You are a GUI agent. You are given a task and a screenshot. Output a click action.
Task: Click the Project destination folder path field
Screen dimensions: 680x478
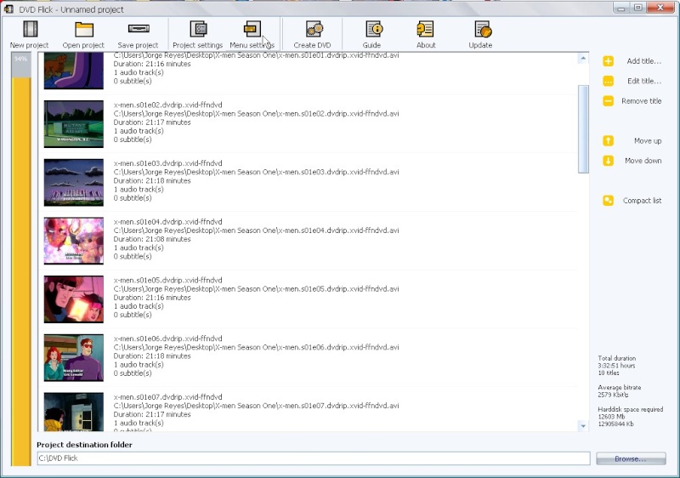tap(314, 458)
